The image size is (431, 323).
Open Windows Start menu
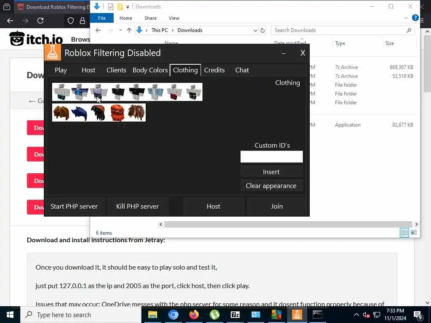[x=10, y=315]
